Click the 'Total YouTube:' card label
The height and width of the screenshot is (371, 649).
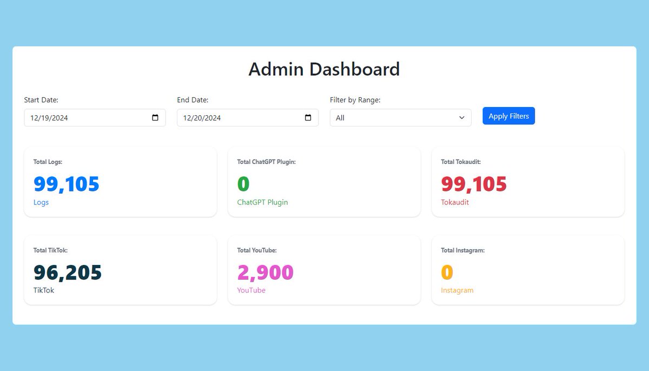(257, 250)
